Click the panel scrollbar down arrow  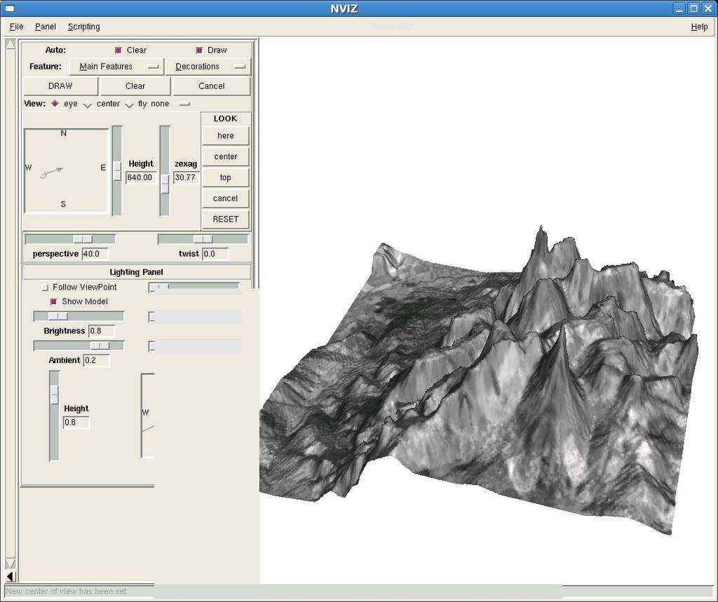click(11, 563)
